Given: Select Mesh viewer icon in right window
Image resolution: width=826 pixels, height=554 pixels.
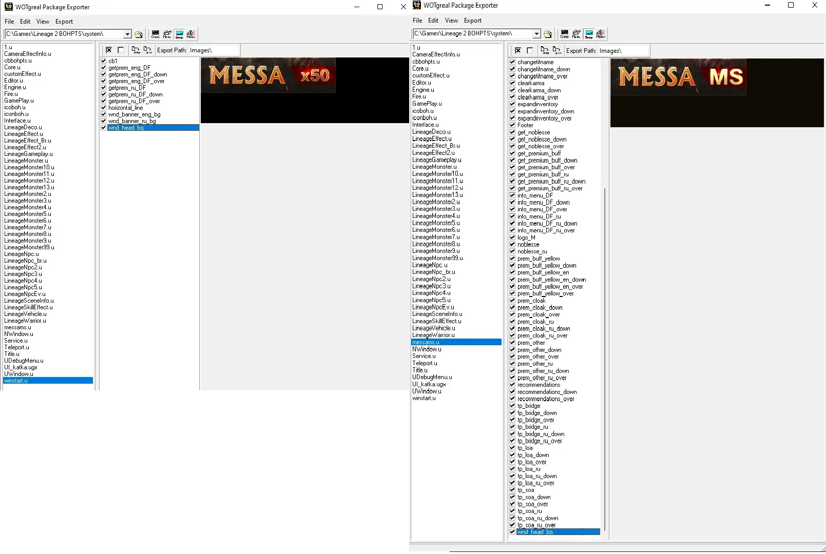Looking at the screenshot, I should pyautogui.click(x=577, y=34).
